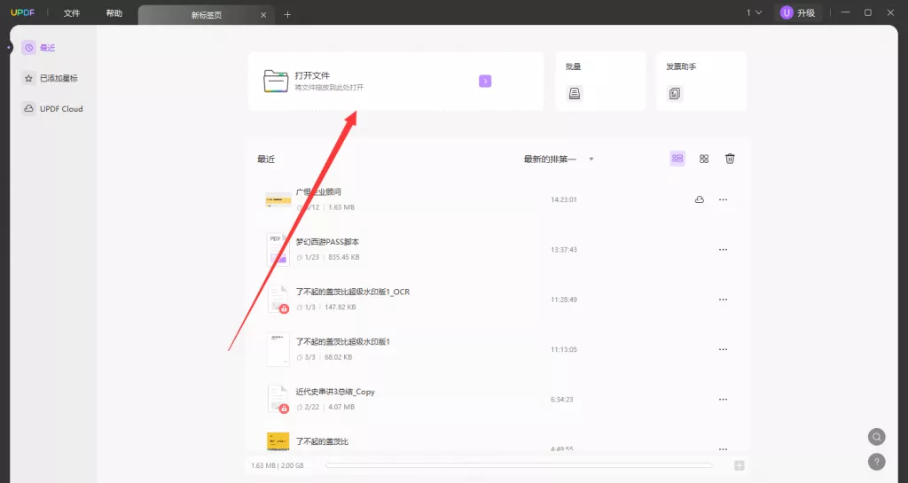The width and height of the screenshot is (908, 483).
Task: Click the cloud upload icon for 广组企业顾问
Action: pyautogui.click(x=699, y=200)
